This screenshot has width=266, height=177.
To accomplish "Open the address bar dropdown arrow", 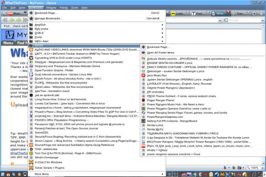I will [x=220, y=21].
